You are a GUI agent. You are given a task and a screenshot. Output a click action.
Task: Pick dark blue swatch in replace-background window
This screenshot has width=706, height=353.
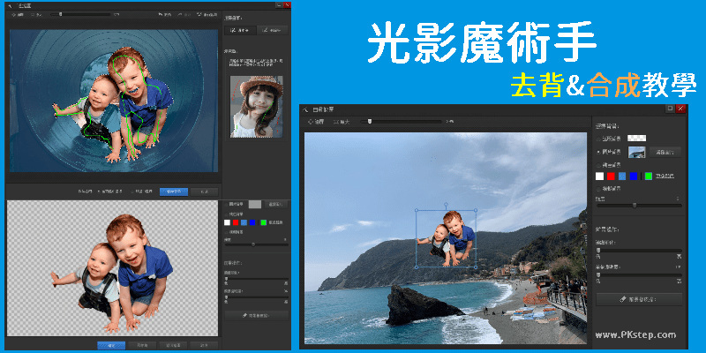pos(634,176)
